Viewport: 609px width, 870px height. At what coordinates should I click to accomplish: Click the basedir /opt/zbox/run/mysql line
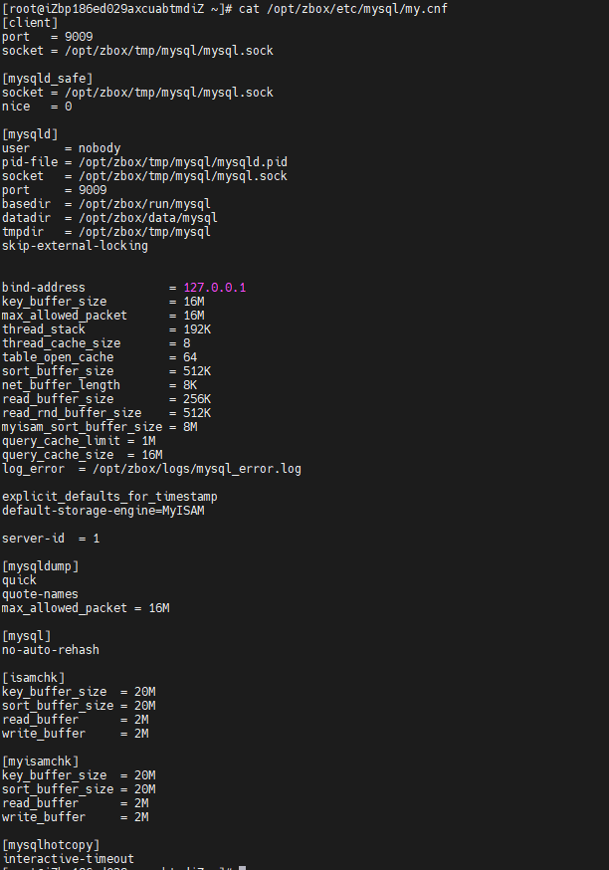pos(106,203)
